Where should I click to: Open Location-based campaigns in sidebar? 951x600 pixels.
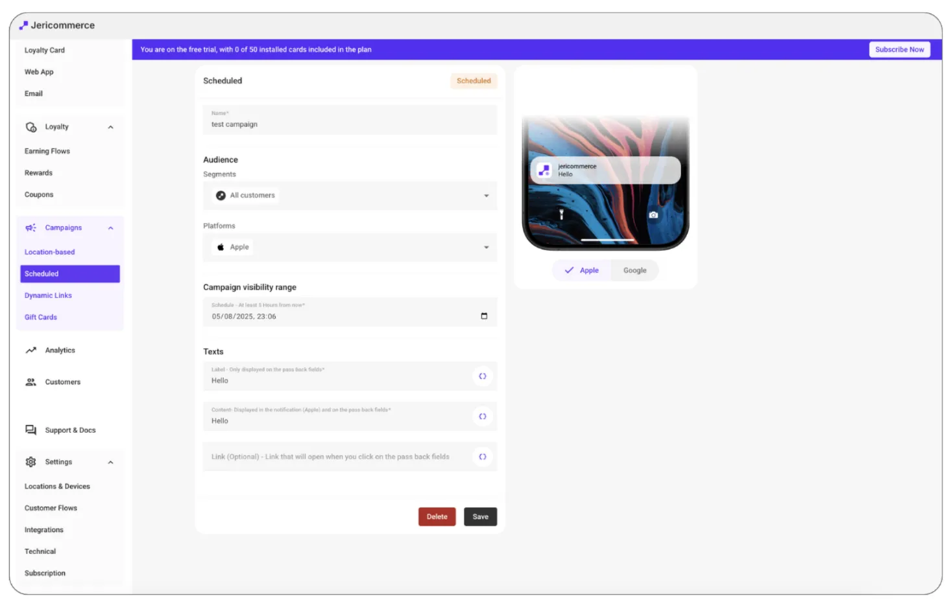49,252
